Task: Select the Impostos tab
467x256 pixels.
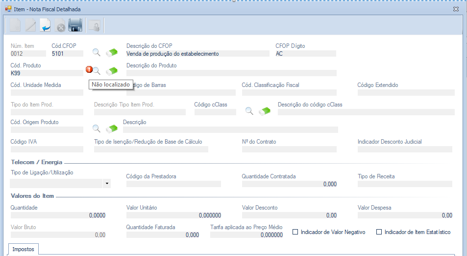Action: [x=24, y=249]
